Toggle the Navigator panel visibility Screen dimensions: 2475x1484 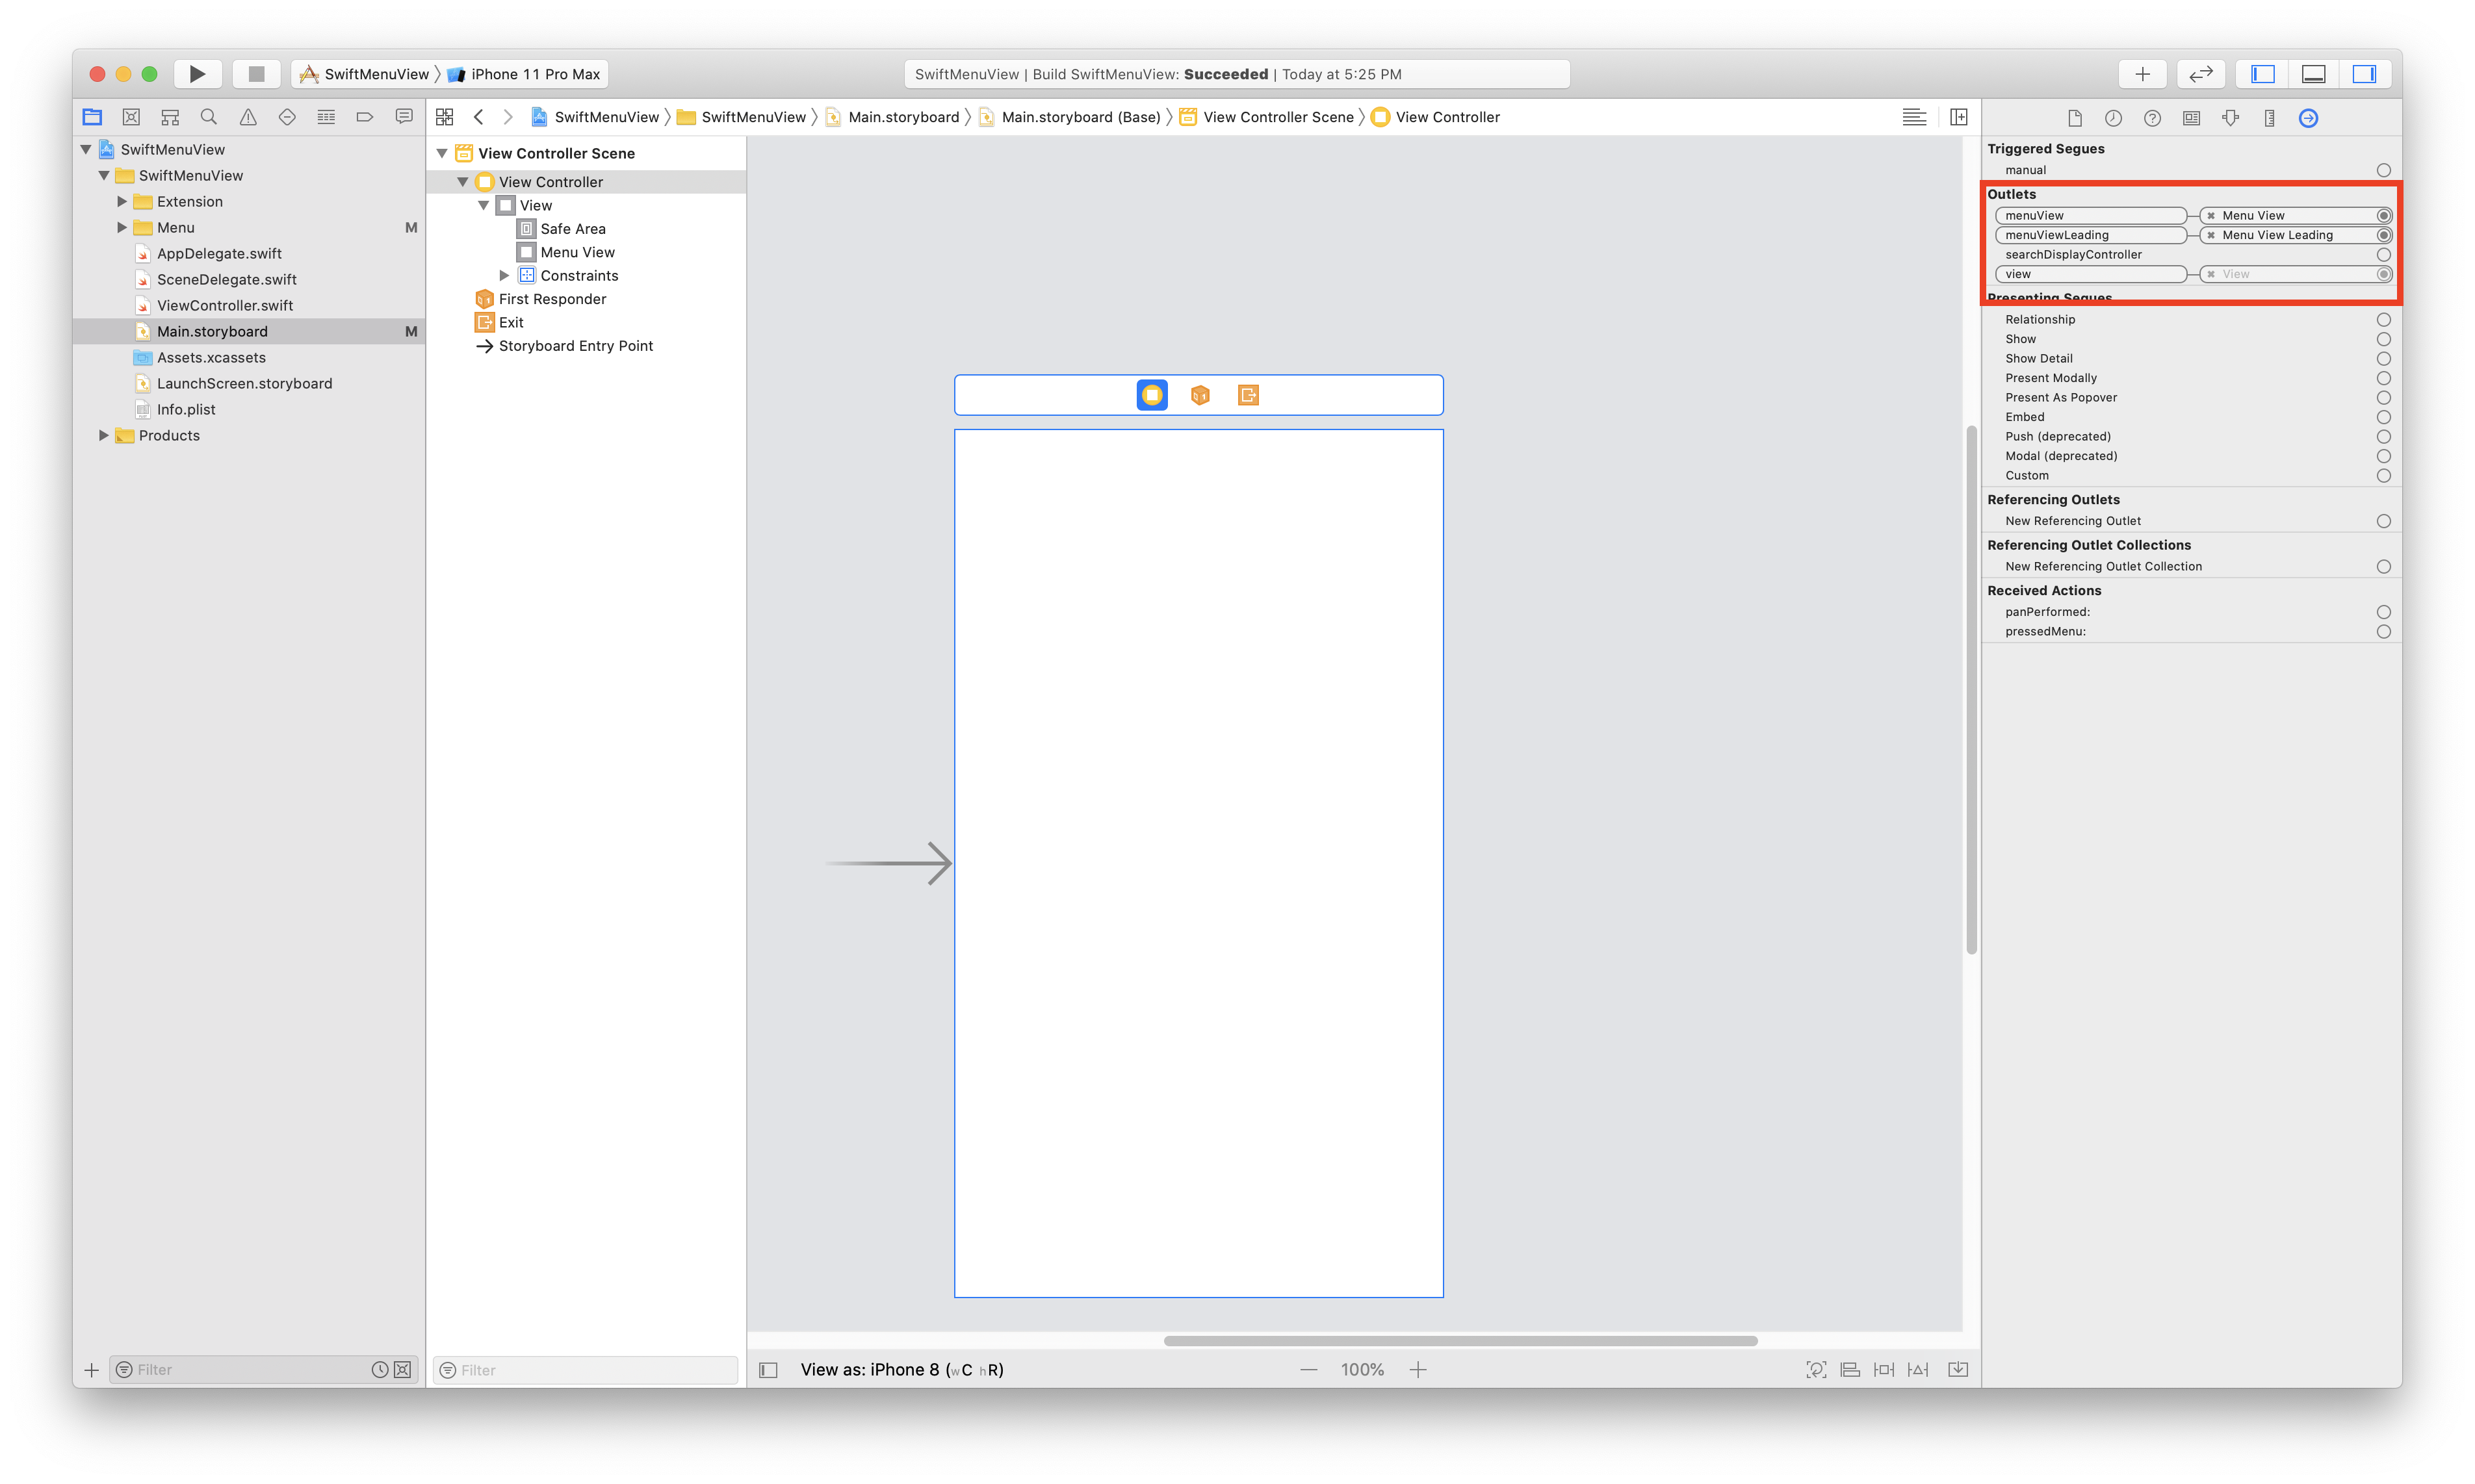click(x=2262, y=74)
